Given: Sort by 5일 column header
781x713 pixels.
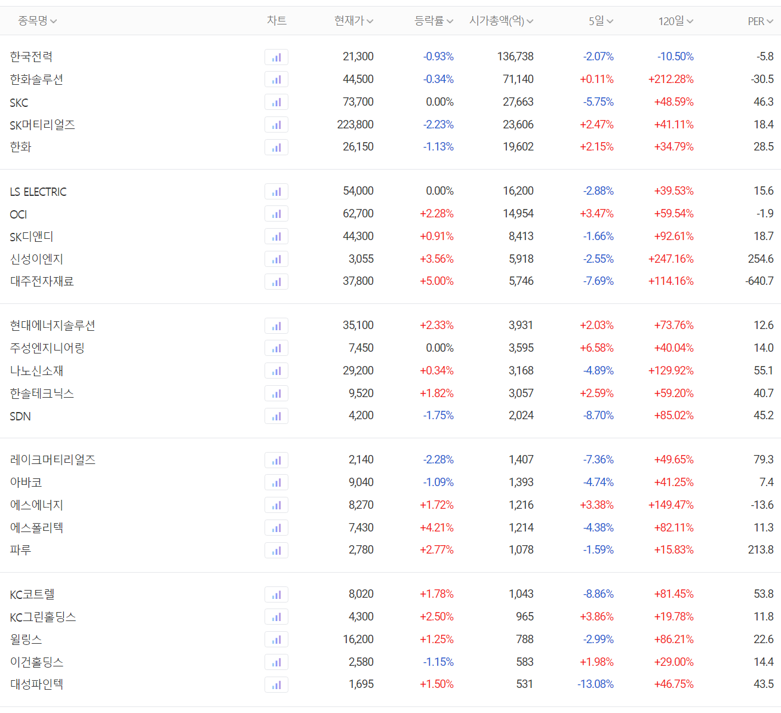Looking at the screenshot, I should pyautogui.click(x=601, y=21).
